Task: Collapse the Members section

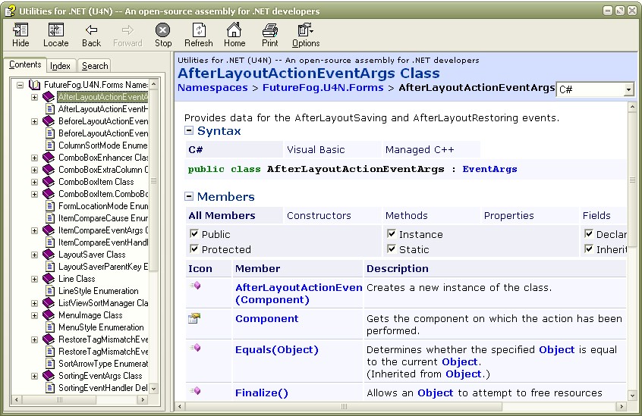Action: point(189,196)
